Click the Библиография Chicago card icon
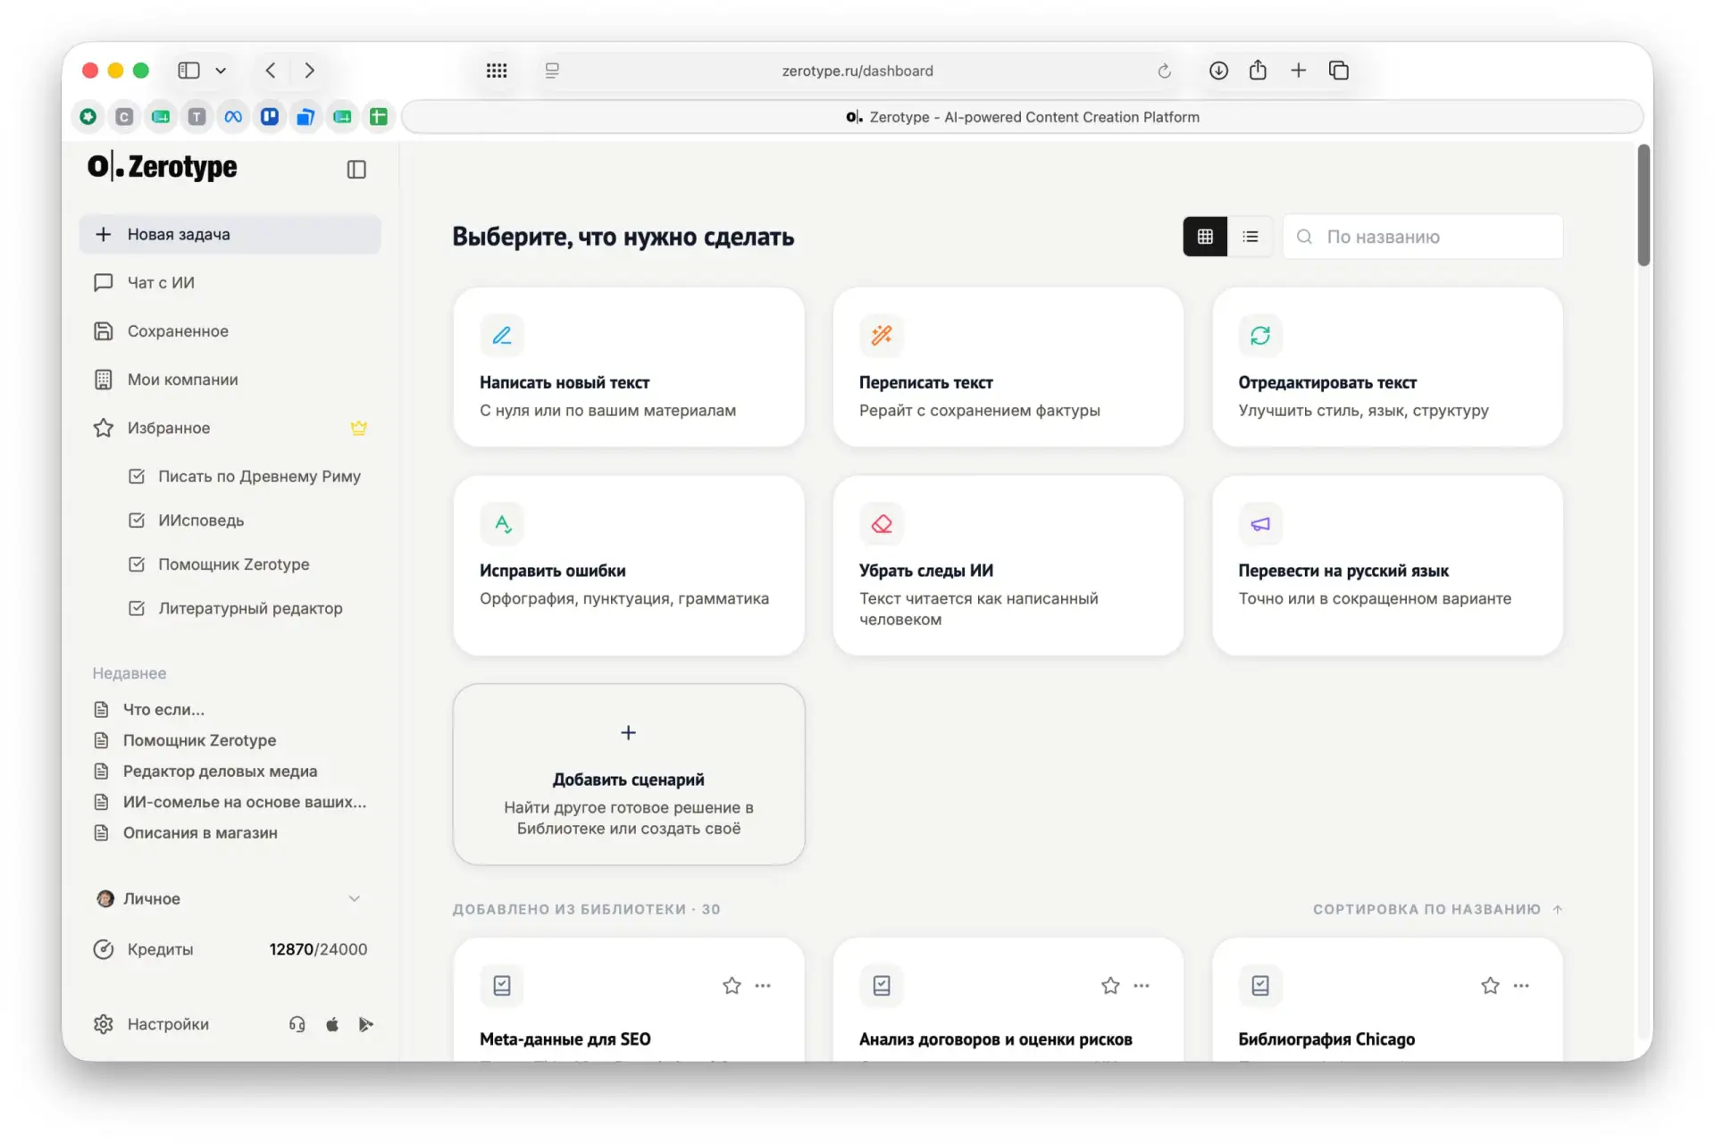This screenshot has width=1715, height=1143. click(1260, 986)
